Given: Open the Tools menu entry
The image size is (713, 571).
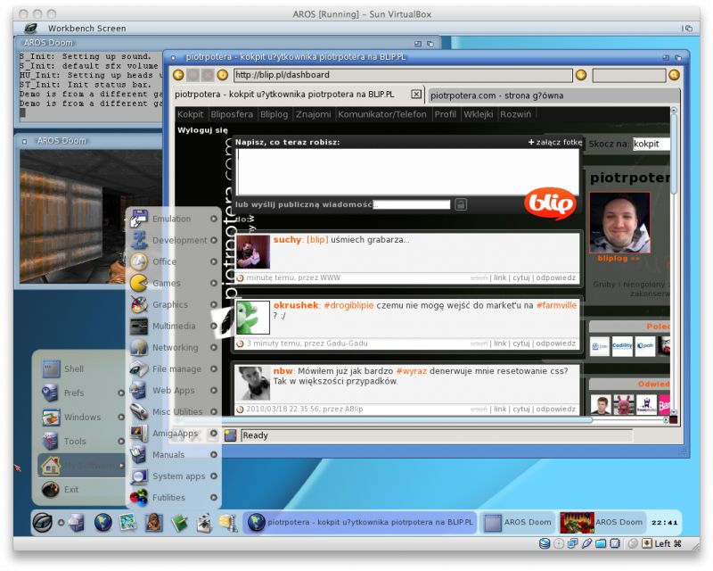Looking at the screenshot, I should [79, 442].
